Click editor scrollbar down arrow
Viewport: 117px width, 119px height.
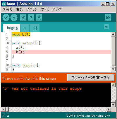coord(113,69)
